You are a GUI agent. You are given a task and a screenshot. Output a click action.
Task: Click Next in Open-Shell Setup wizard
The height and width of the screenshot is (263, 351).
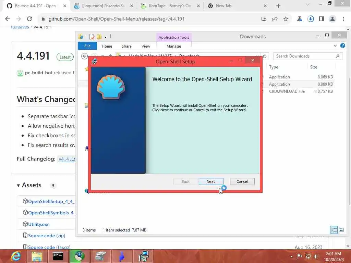click(211, 181)
